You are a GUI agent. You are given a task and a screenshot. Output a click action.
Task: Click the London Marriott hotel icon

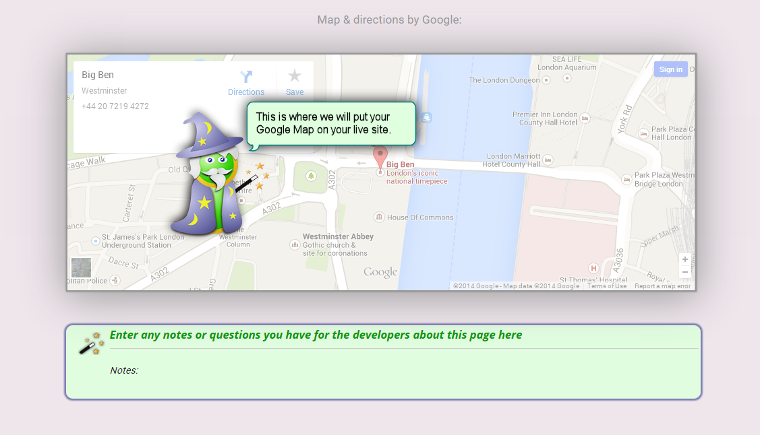pos(548,160)
